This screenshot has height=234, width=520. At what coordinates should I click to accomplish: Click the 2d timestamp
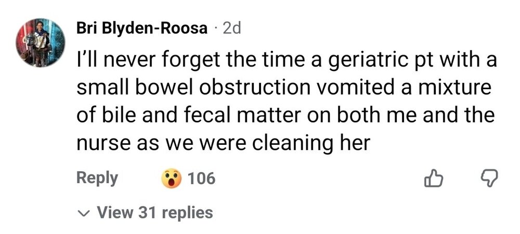(231, 29)
